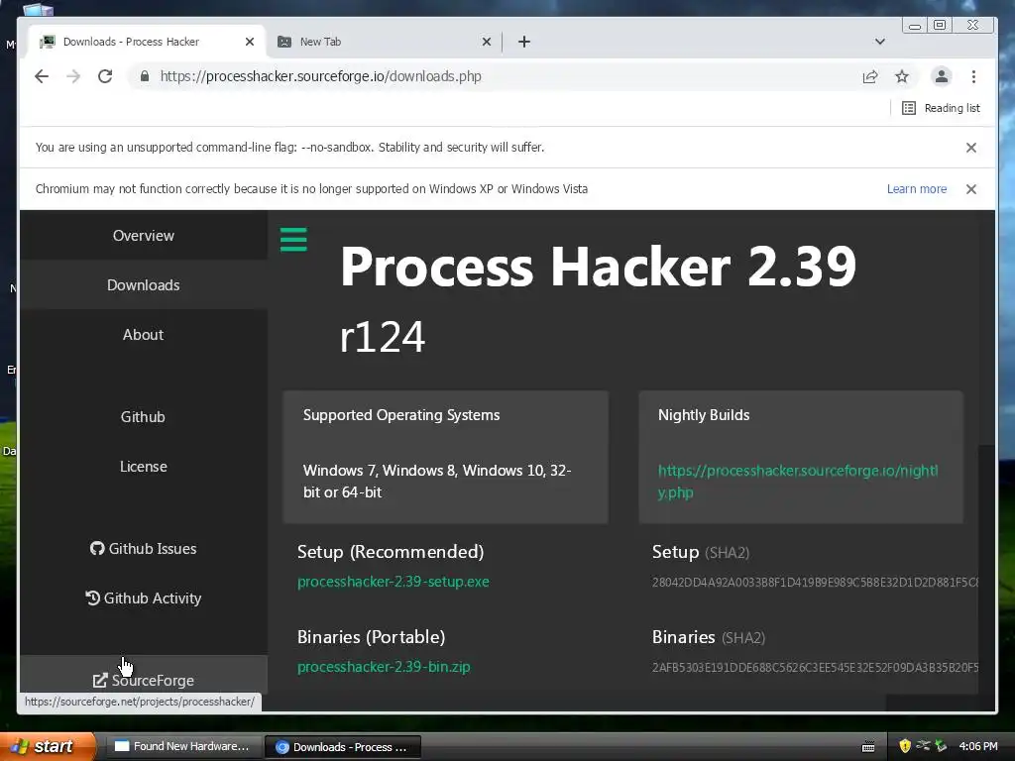Open Github Activity in the sidebar
Screen dimensions: 1015x761
(x=143, y=598)
